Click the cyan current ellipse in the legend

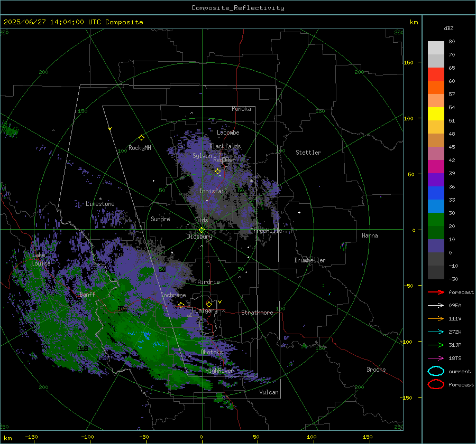(436, 371)
